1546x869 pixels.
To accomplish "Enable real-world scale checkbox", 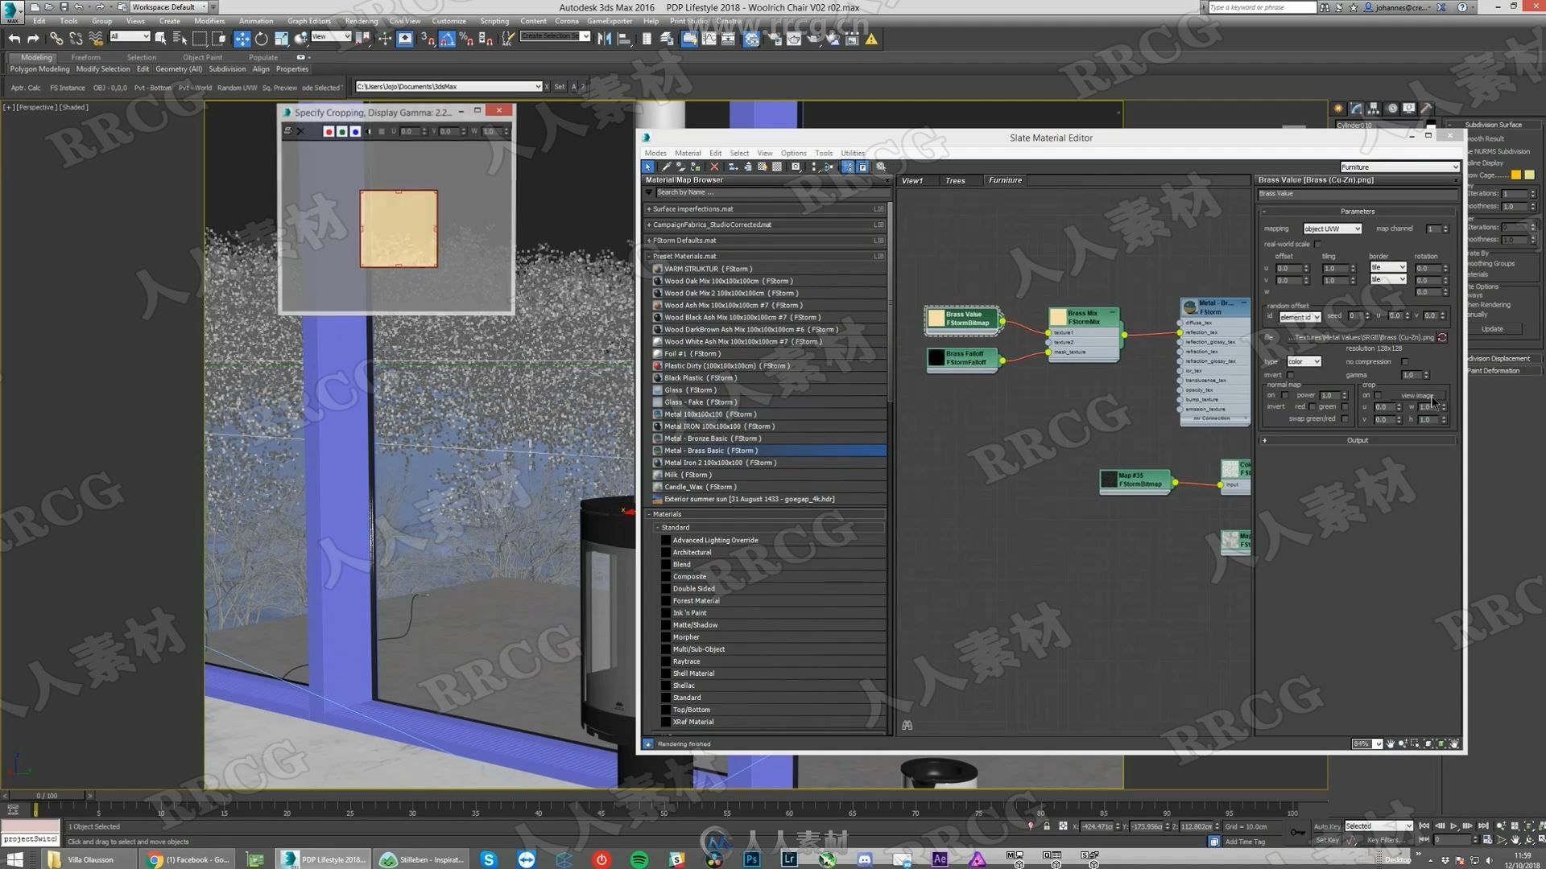I will pyautogui.click(x=1318, y=244).
